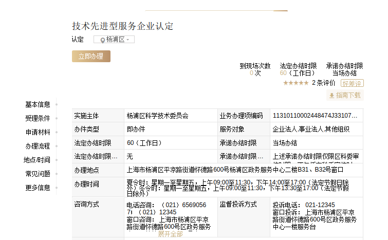Go to 基本信息 section in sidebar
The width and height of the screenshot is (388, 240).
(x=38, y=105)
